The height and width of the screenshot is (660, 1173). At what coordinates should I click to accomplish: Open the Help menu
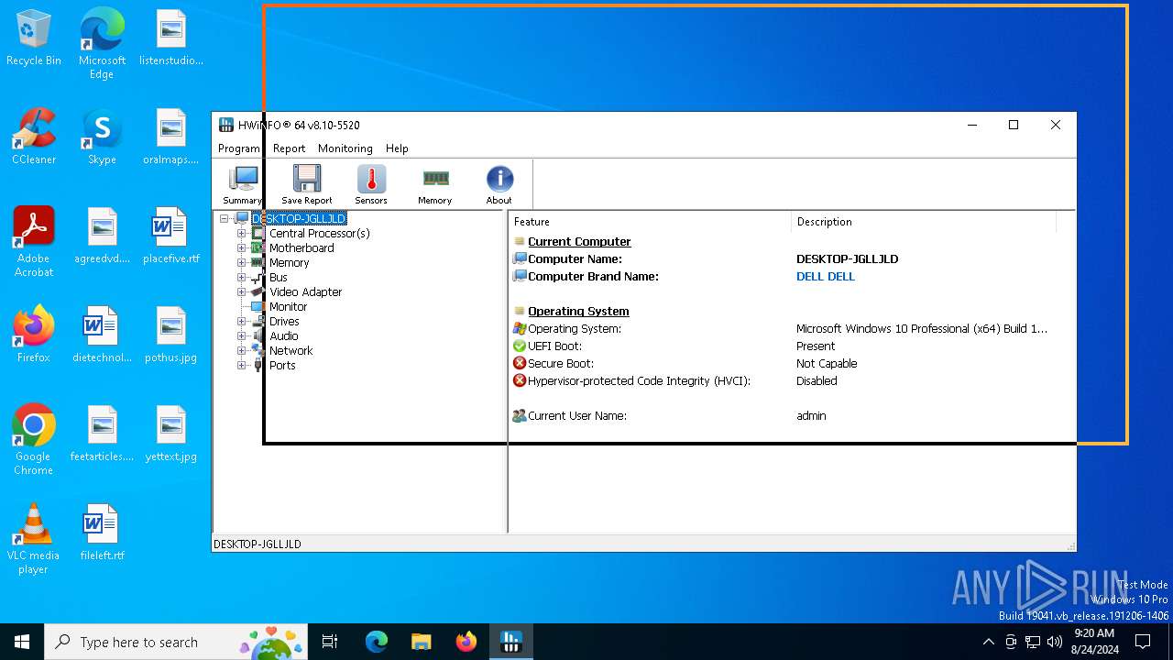tap(397, 148)
